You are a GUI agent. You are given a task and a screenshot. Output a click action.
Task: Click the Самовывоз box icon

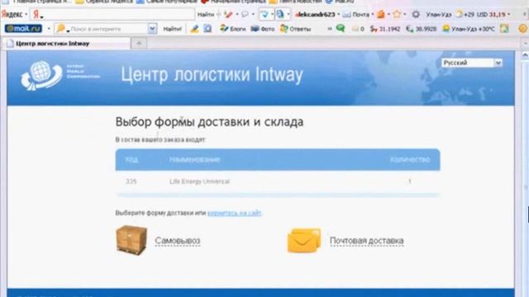tap(131, 240)
